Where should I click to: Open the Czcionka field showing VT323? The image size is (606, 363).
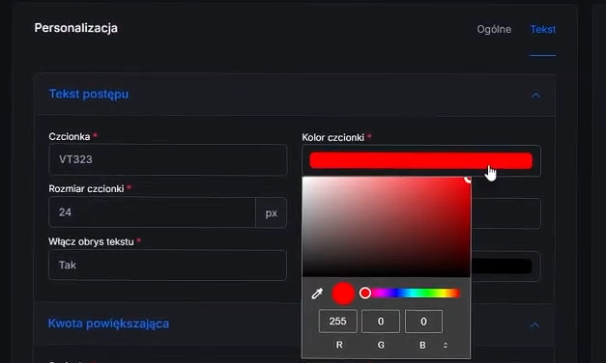pyautogui.click(x=168, y=160)
